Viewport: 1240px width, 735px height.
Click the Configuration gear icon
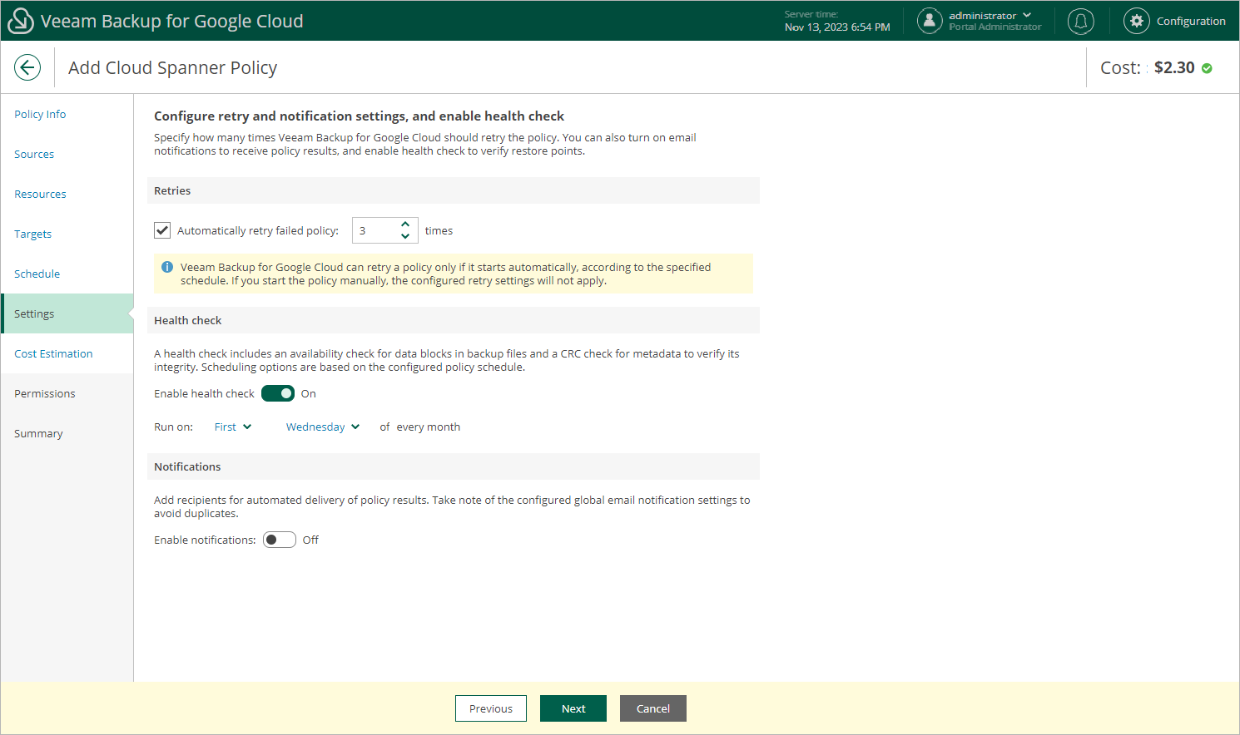[1137, 21]
